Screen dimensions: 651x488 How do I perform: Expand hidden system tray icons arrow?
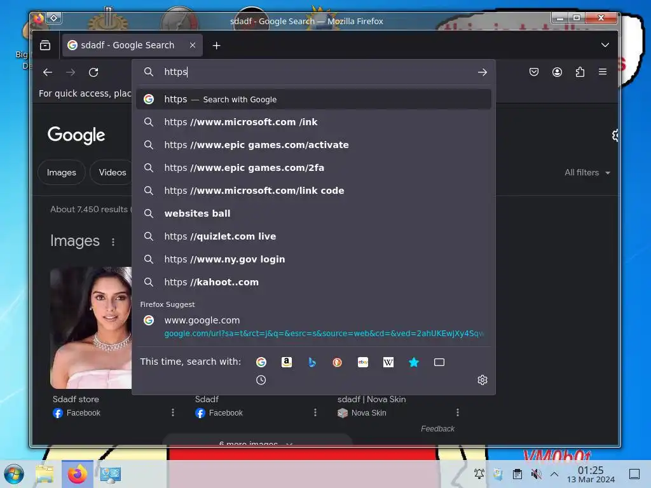point(554,474)
